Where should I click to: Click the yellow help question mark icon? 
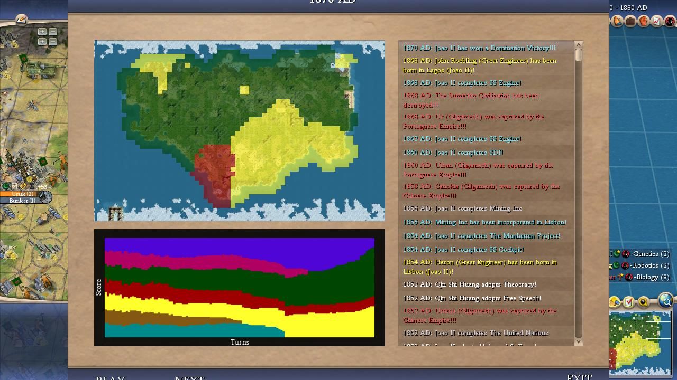pyautogui.click(x=643, y=302)
